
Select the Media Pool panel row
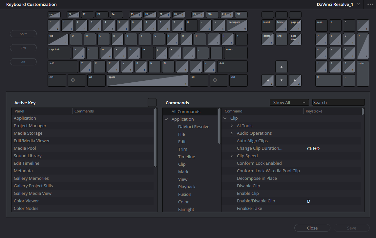25,148
